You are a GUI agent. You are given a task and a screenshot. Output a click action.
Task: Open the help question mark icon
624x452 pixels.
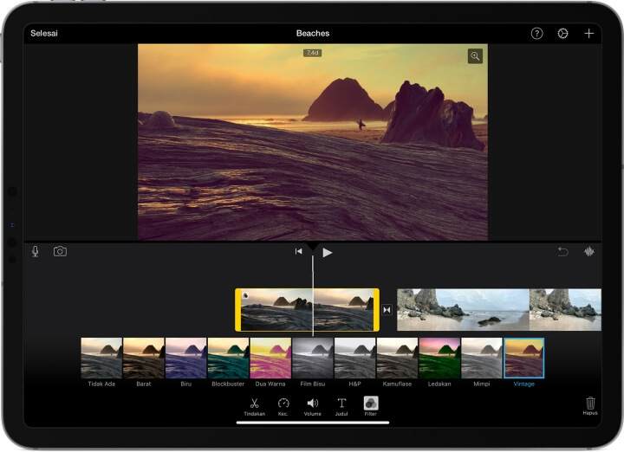tap(536, 34)
